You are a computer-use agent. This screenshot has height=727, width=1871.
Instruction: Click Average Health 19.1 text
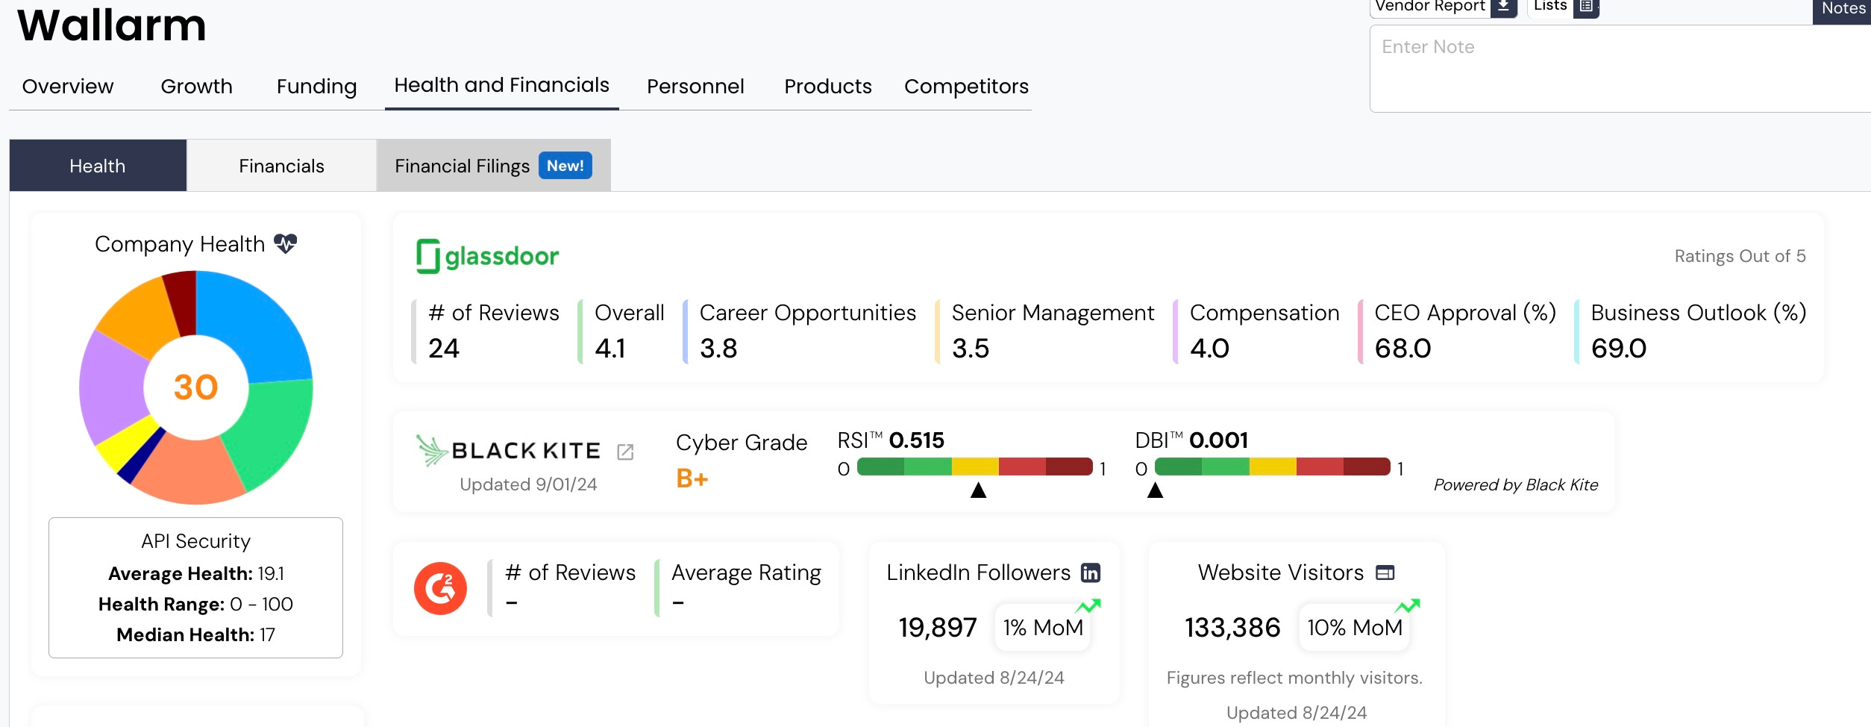[x=195, y=573]
